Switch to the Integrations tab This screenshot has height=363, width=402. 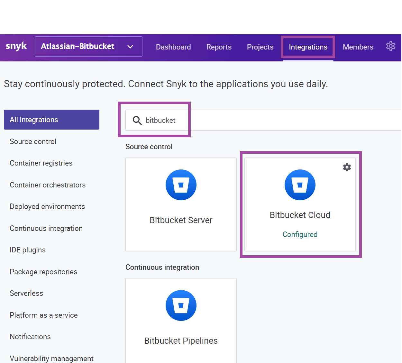(x=308, y=47)
